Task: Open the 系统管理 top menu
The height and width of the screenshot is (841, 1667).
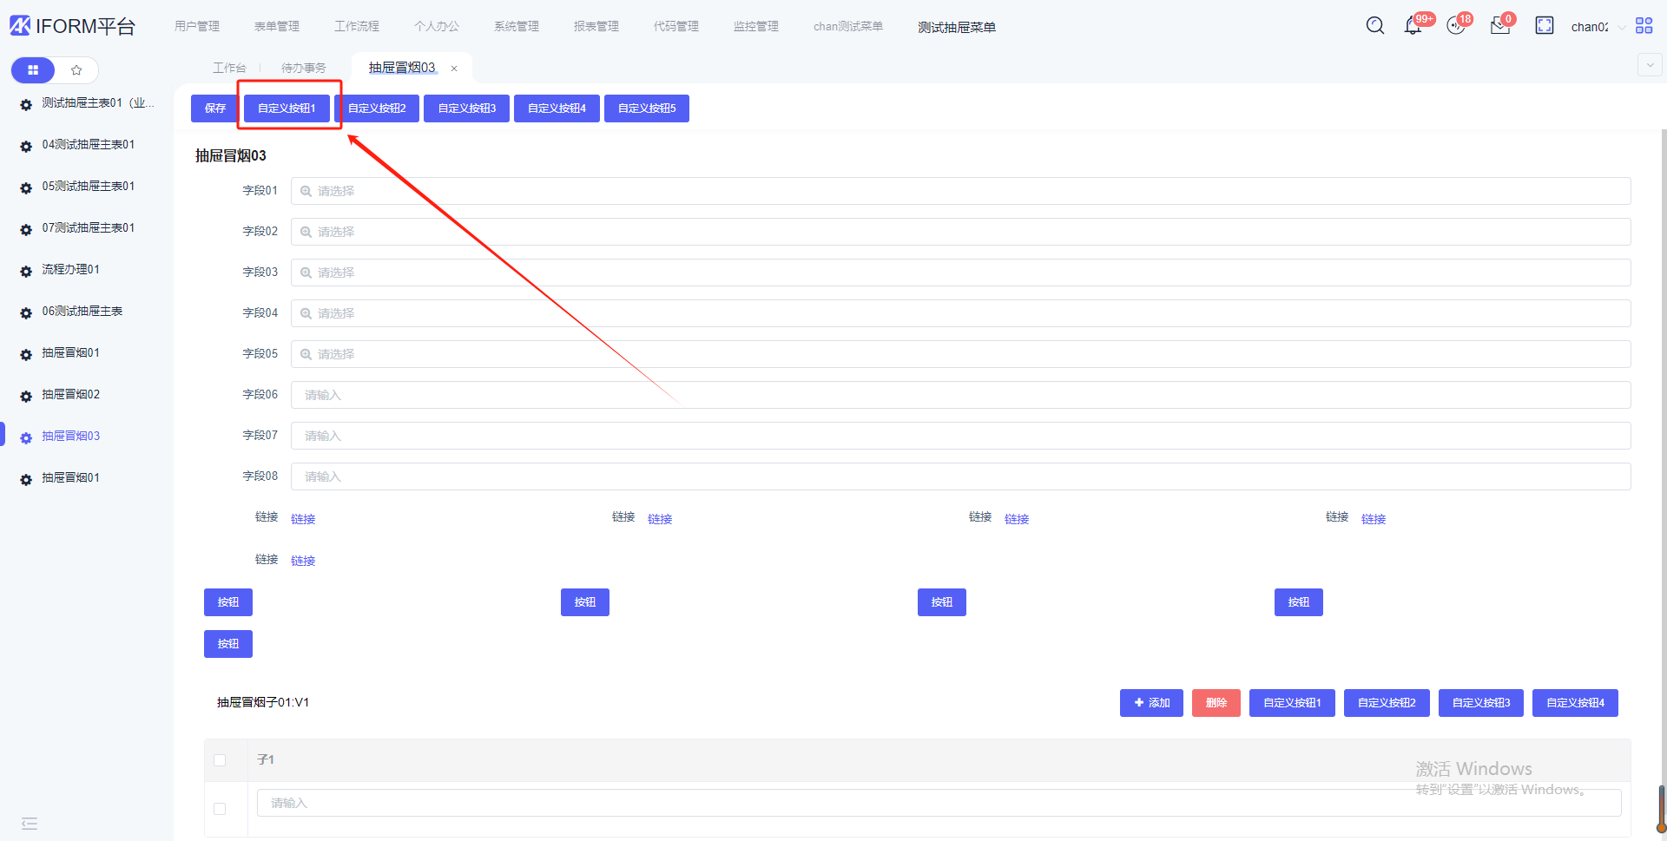Action: tap(516, 27)
